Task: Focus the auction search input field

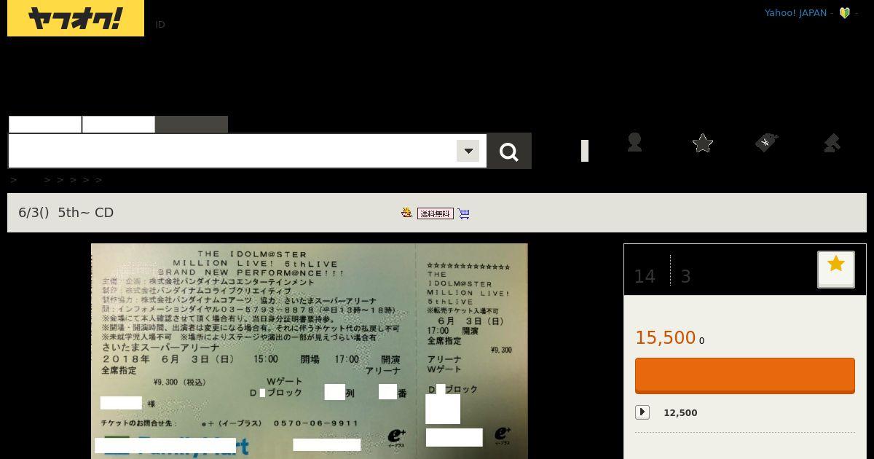Action: point(232,151)
